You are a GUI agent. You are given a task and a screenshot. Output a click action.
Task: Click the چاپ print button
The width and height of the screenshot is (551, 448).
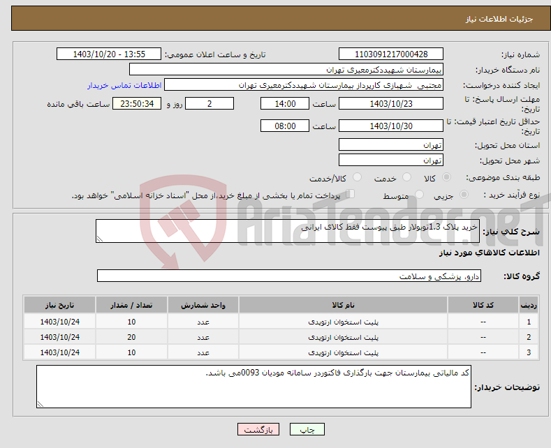pos(307,429)
